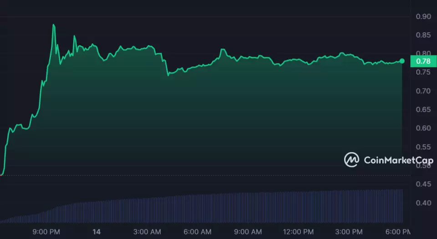Screen dimensions: 437x239
Task: Click the 0.55 price axis label
Action: point(423,147)
